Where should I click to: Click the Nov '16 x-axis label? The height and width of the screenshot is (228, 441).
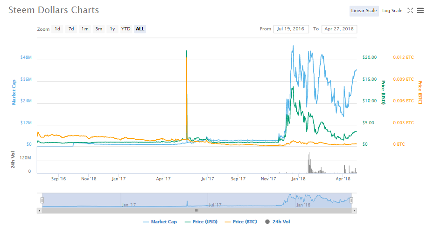click(x=89, y=179)
